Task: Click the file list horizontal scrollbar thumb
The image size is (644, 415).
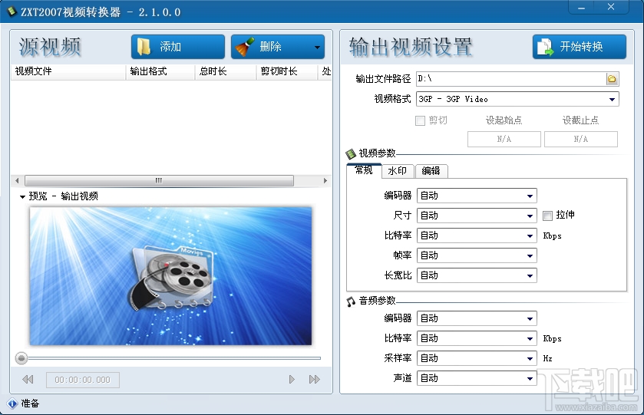Action: tap(159, 180)
